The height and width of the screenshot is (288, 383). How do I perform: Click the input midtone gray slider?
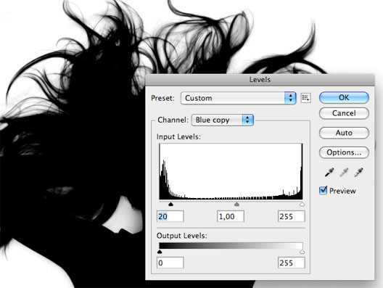coord(236,204)
